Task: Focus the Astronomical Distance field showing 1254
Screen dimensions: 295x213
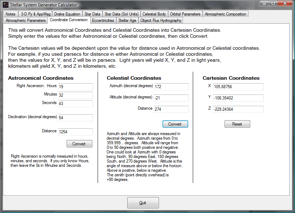Action: point(75,132)
